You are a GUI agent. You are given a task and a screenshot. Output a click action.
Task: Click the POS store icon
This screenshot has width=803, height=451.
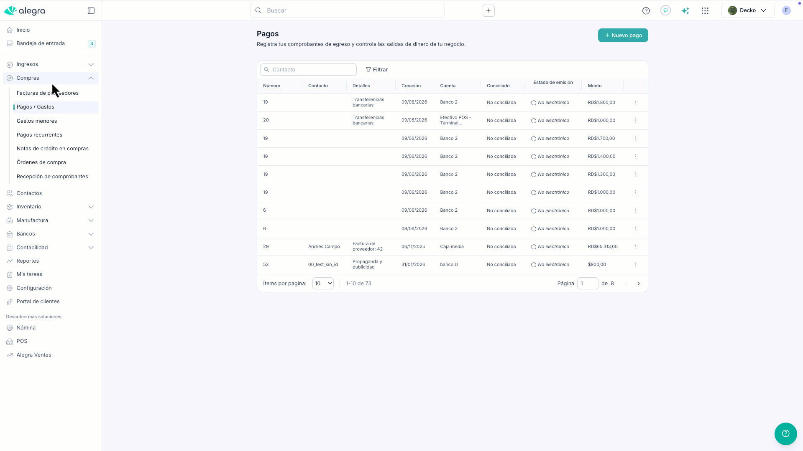(10, 341)
